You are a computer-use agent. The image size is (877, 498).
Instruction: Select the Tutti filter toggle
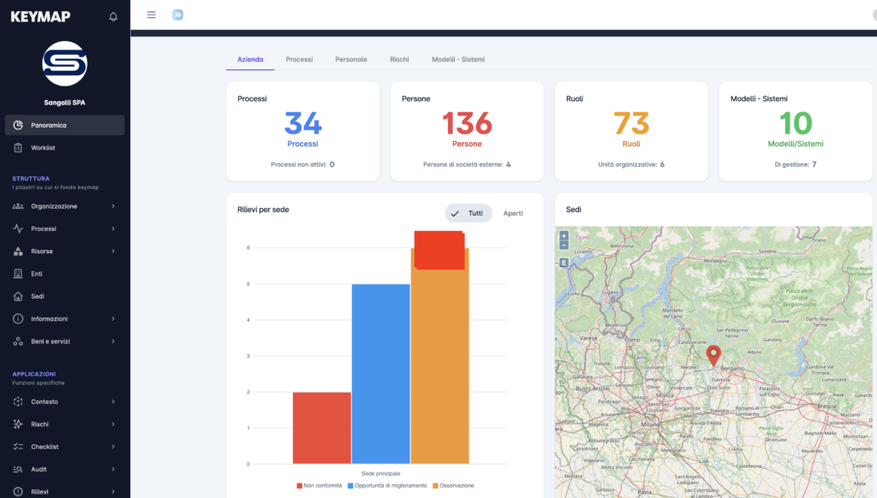468,213
